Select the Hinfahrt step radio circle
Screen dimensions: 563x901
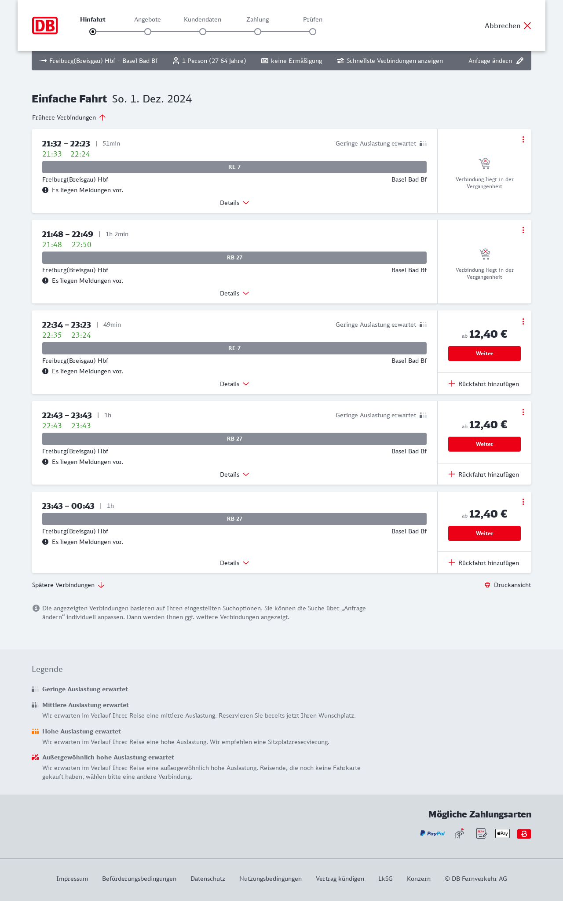tap(93, 32)
